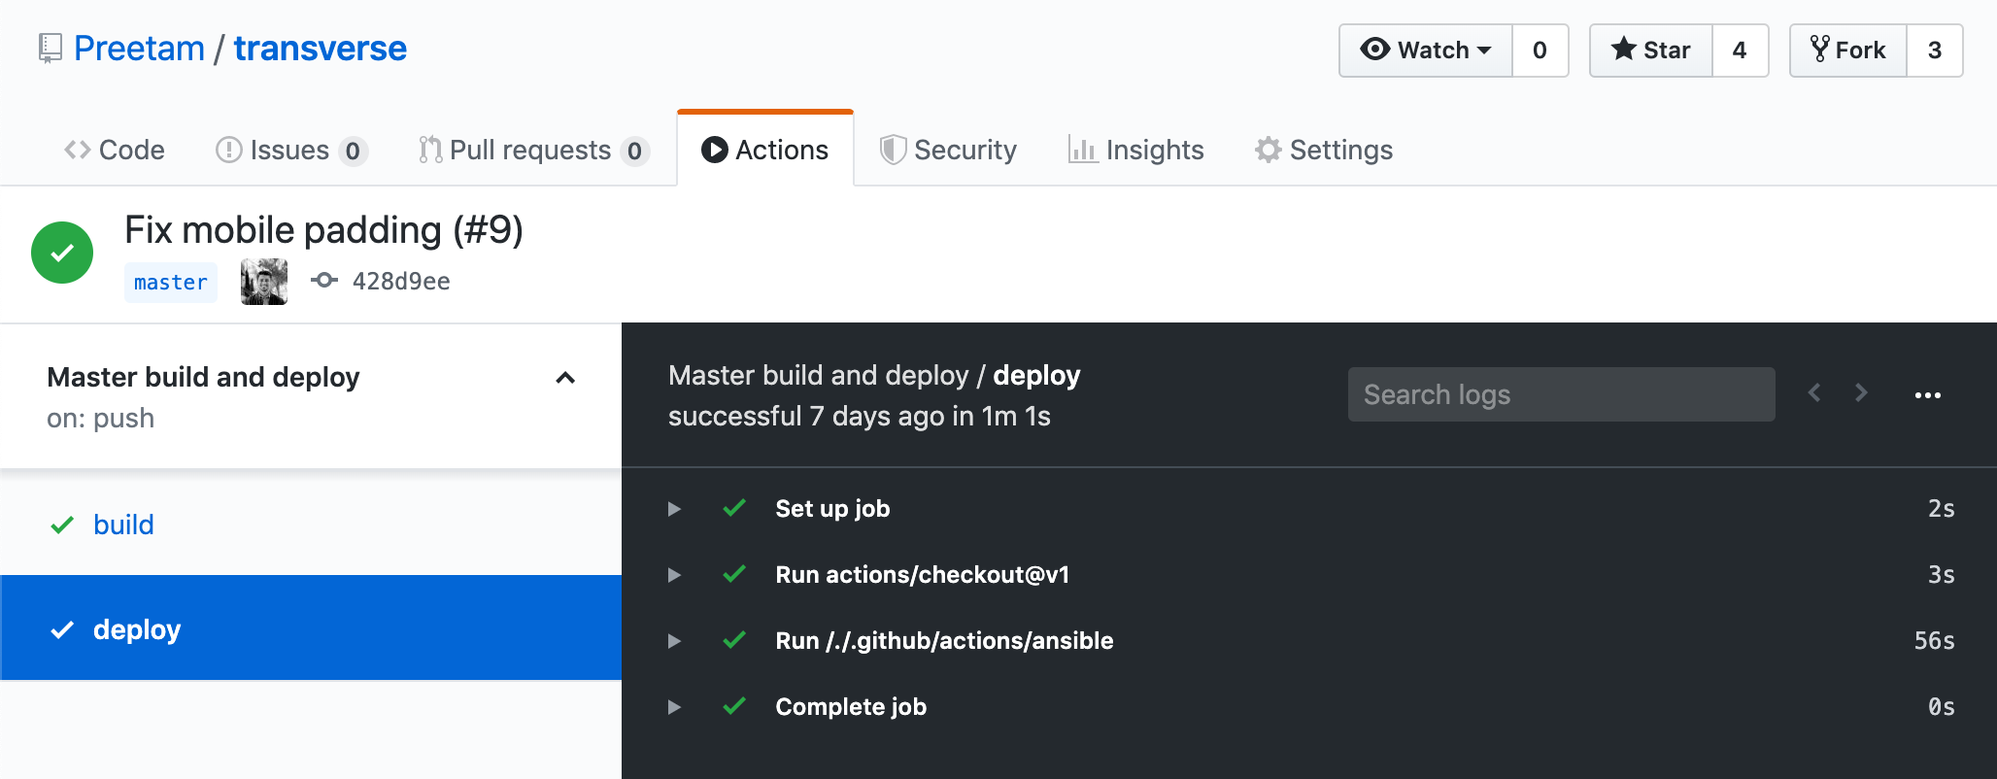Go to previous search result arrow

point(1813,392)
